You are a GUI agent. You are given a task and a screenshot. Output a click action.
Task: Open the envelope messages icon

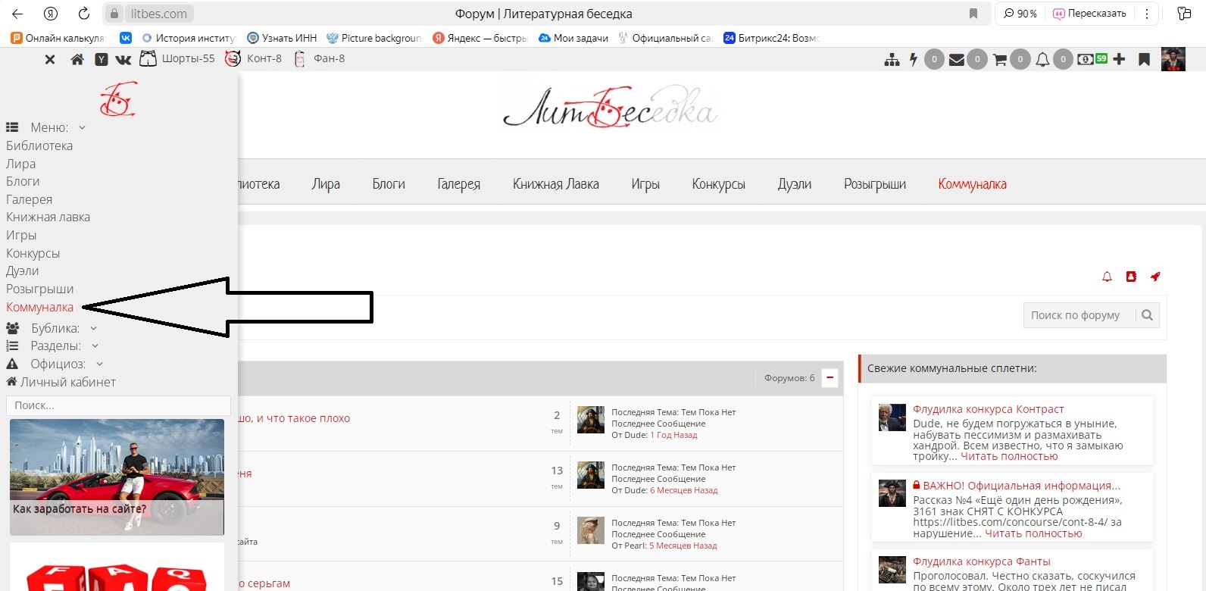tap(957, 59)
